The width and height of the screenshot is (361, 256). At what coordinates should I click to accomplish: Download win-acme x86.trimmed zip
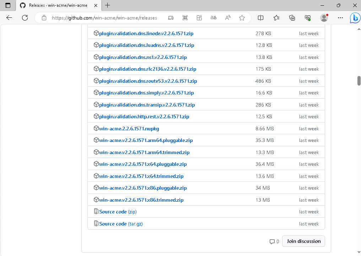click(x=141, y=200)
